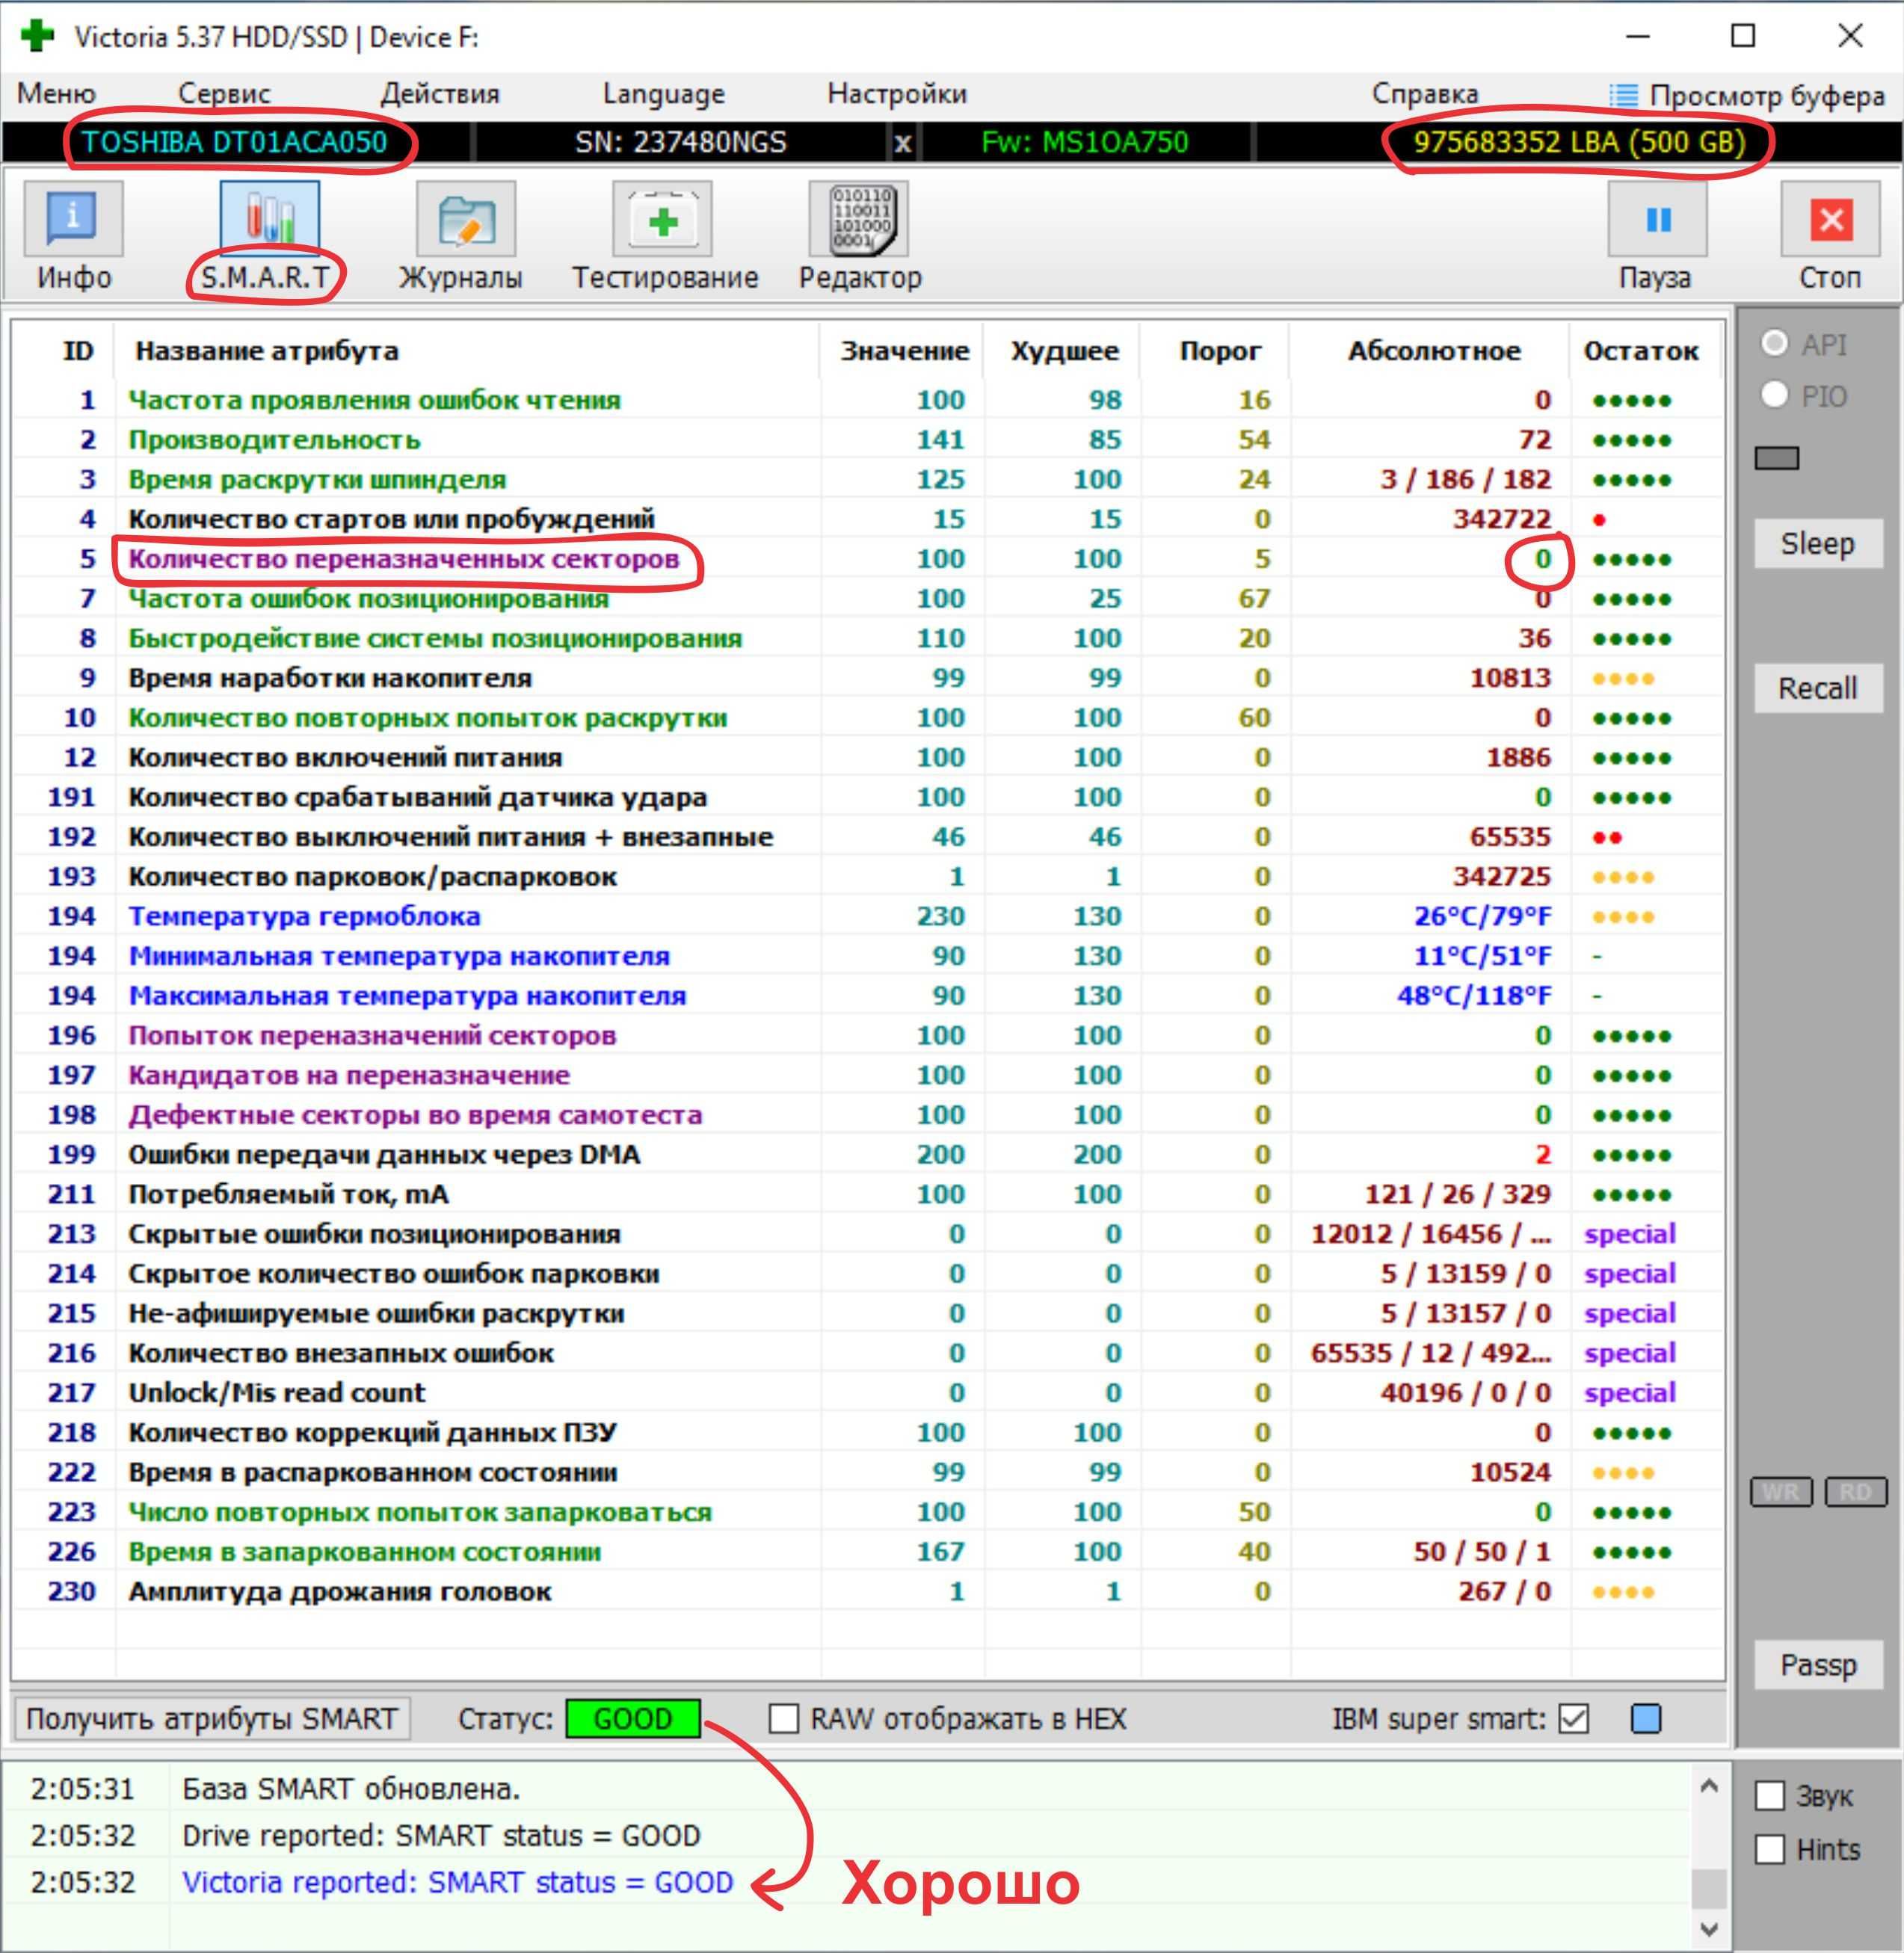Click log line Victoria reported: SMART status = GOOD

click(x=457, y=1882)
